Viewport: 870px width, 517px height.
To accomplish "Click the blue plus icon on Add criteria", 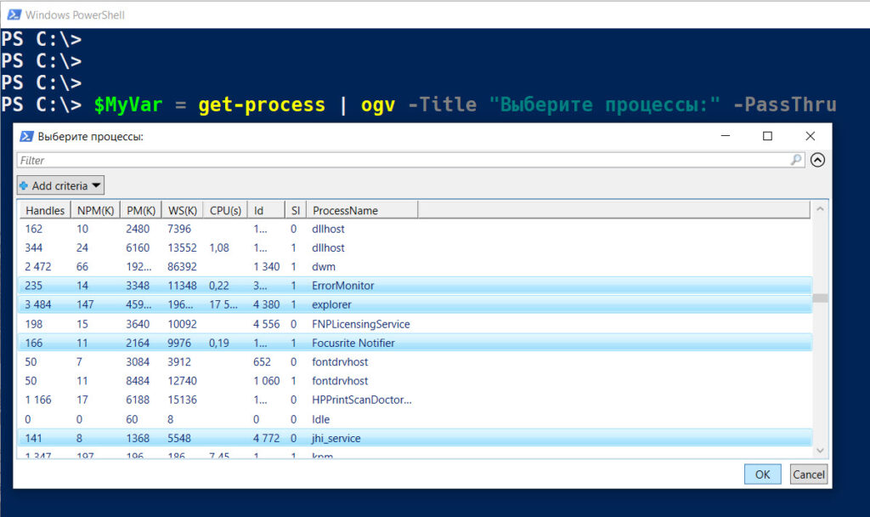I will (x=24, y=185).
